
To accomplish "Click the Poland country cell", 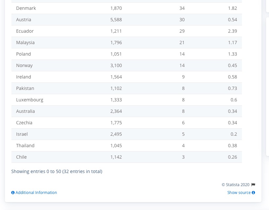I will click(24, 54).
